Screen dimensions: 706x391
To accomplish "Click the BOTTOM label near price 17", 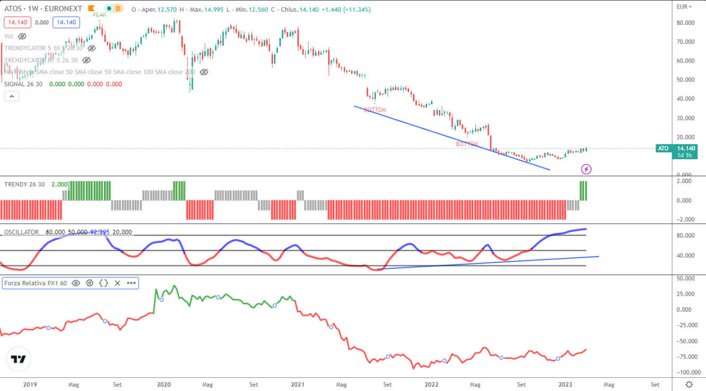I will pyautogui.click(x=467, y=144).
